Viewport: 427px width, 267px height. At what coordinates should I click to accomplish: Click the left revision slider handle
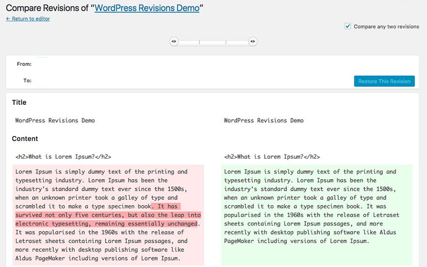[174, 42]
